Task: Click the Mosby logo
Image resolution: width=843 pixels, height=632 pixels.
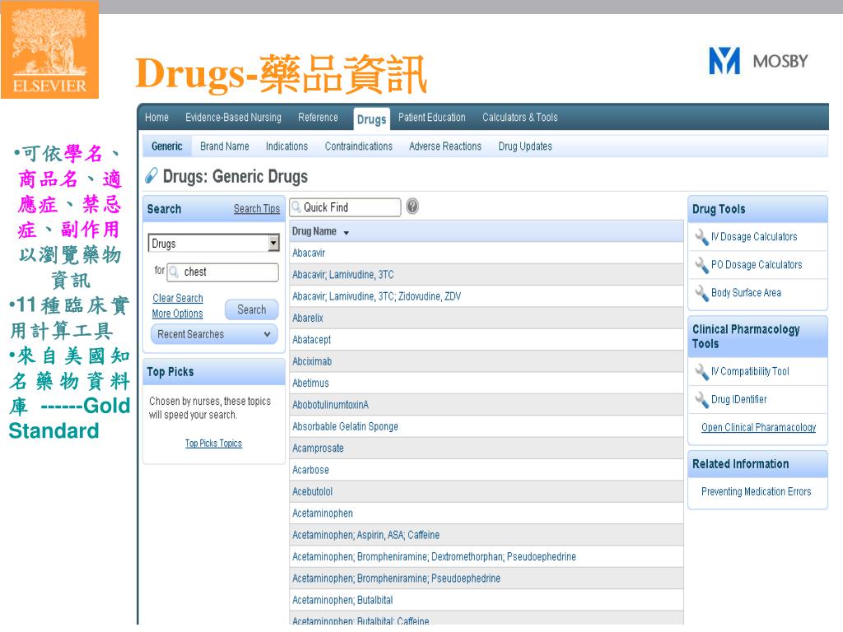Action: (x=758, y=61)
